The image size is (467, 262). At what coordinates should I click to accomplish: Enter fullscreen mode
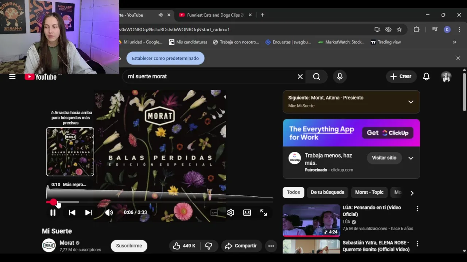tap(263, 213)
